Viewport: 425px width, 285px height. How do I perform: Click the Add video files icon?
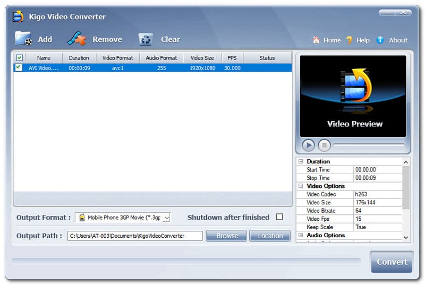[x=23, y=39]
